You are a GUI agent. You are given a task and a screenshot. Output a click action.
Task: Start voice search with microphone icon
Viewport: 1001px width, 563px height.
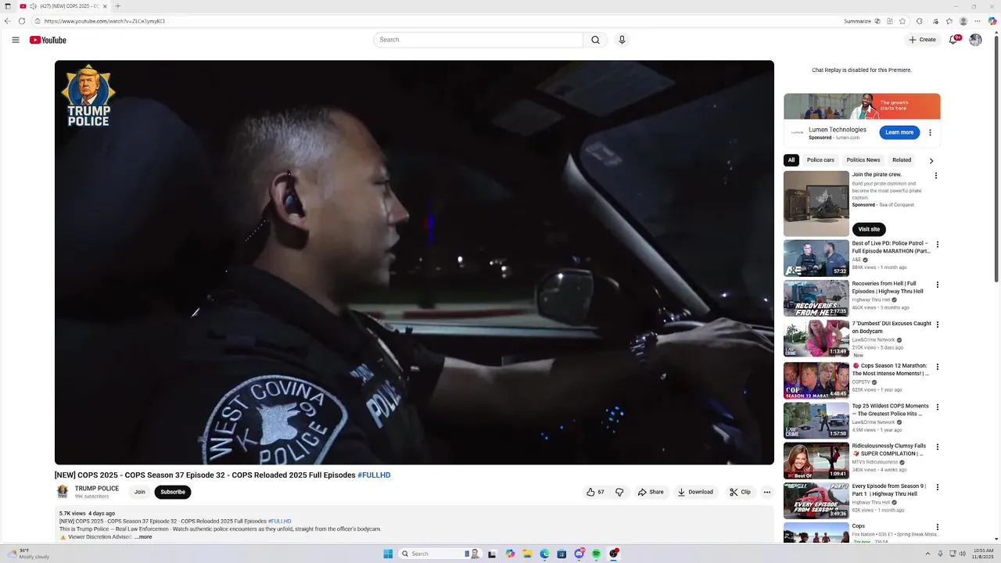(x=622, y=40)
